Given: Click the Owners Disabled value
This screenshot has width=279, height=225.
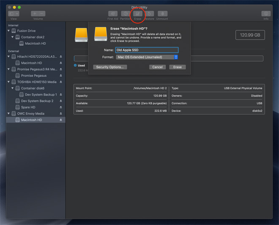Looking at the screenshot, I should 257,96.
